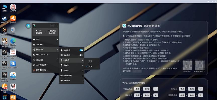
Task: Click the 2 key cap for 游戏鼠标
Action: (156, 95)
